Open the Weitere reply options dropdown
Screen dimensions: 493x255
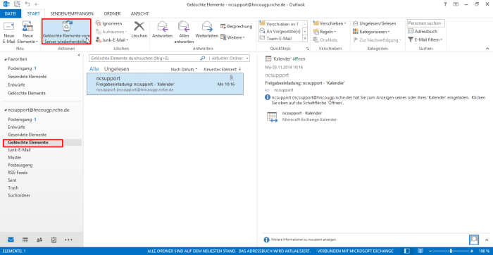[x=232, y=37]
